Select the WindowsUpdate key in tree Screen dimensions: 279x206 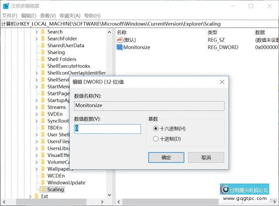pyautogui.click(x=66, y=183)
